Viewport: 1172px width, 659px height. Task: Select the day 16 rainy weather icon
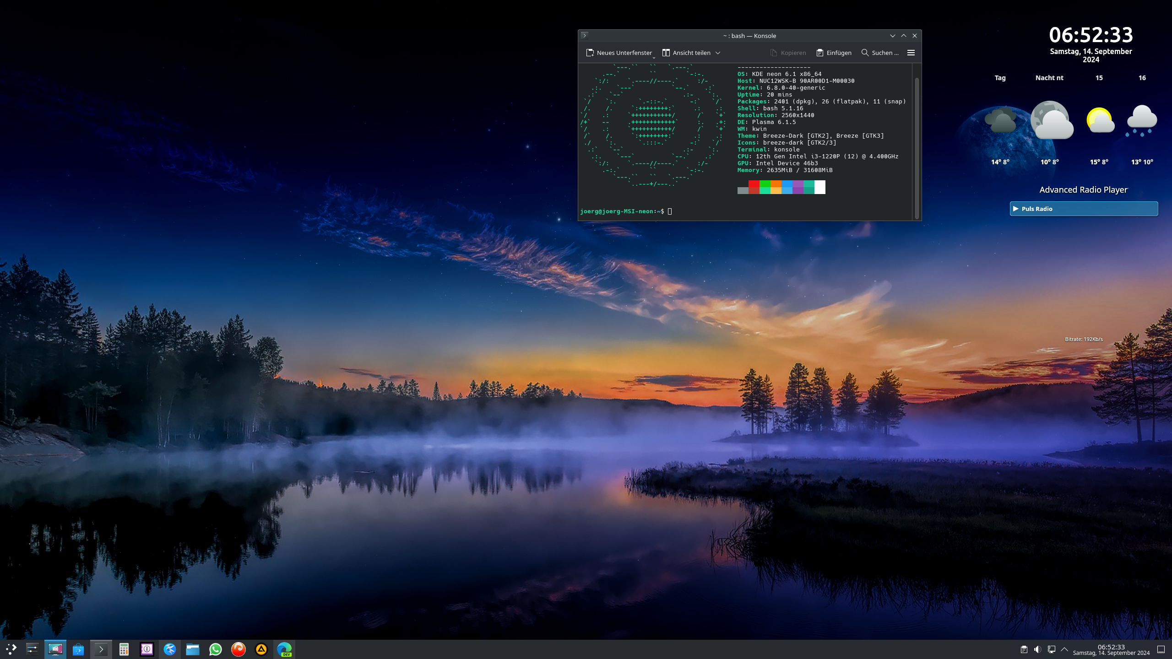[1142, 121]
